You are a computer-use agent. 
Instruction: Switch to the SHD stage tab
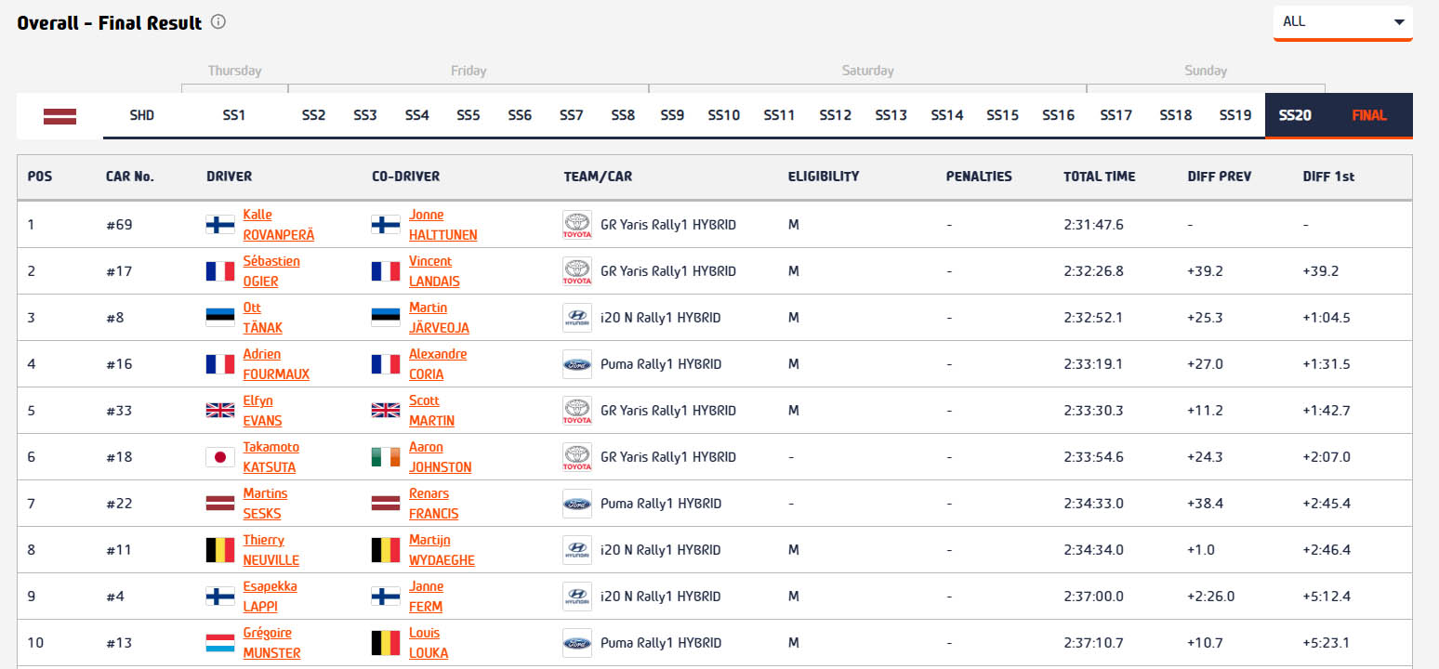(x=142, y=116)
